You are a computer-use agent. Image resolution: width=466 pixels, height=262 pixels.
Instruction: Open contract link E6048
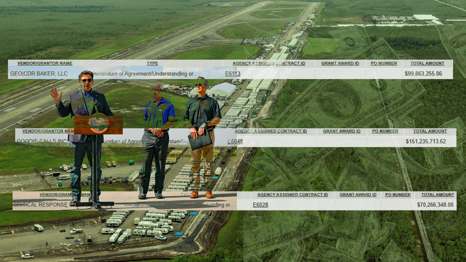(x=235, y=142)
